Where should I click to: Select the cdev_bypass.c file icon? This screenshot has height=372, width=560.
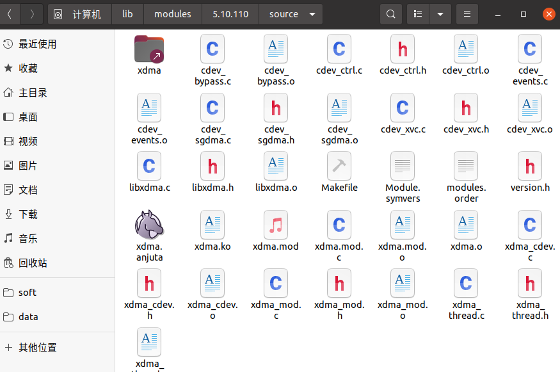click(x=212, y=49)
